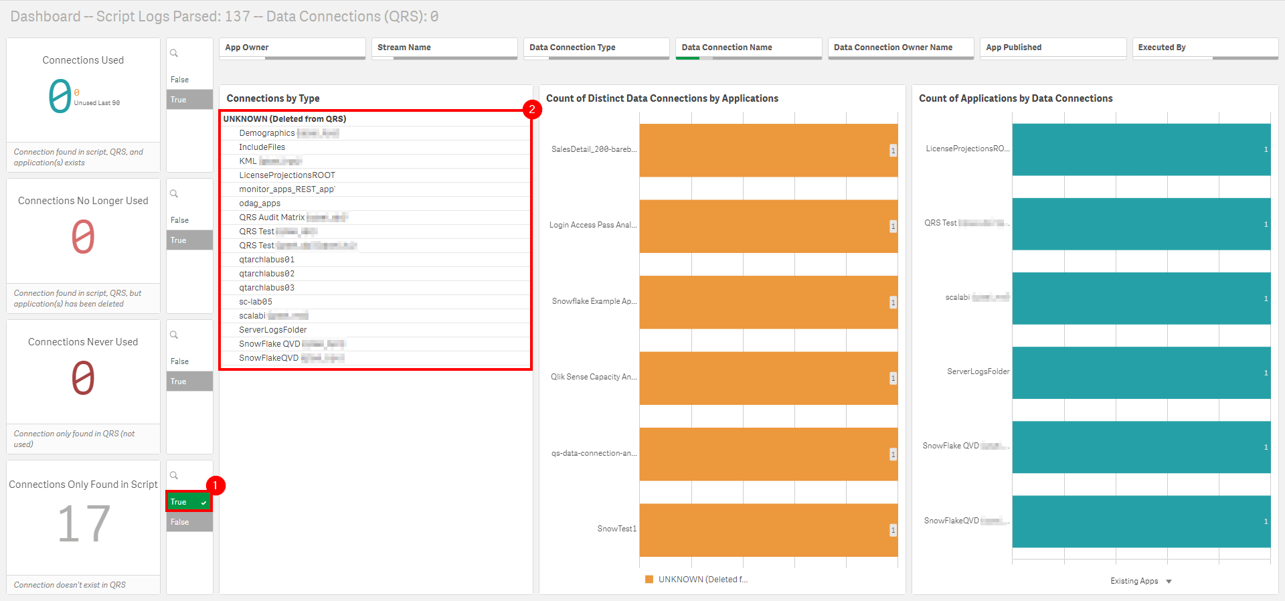Image resolution: width=1285 pixels, height=601 pixels.
Task: Click the arrow icon beside Existing Apps
Action: [x=1169, y=582]
